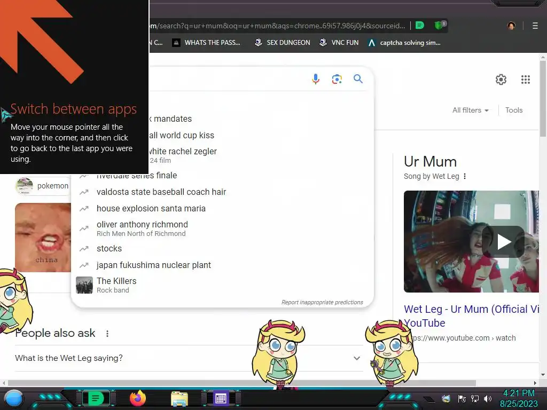Select The Killers rock band suggestion
This screenshot has height=410, width=547.
pyautogui.click(x=222, y=285)
